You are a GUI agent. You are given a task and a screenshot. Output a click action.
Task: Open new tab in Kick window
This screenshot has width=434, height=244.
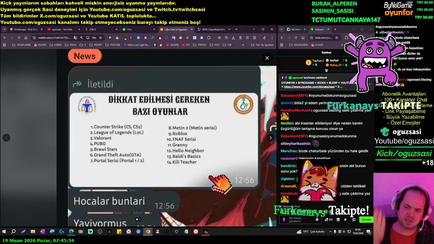335,29
